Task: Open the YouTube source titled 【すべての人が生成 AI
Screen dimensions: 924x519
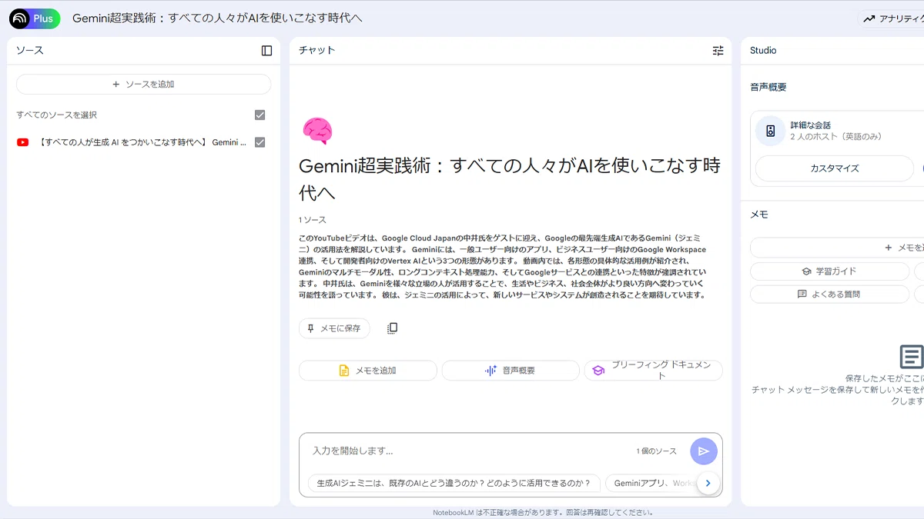Action: pos(142,142)
